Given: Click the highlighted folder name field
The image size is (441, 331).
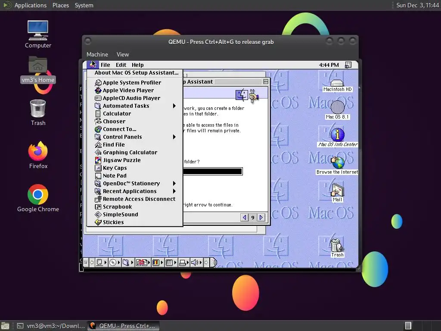Looking at the screenshot, I should [213, 171].
